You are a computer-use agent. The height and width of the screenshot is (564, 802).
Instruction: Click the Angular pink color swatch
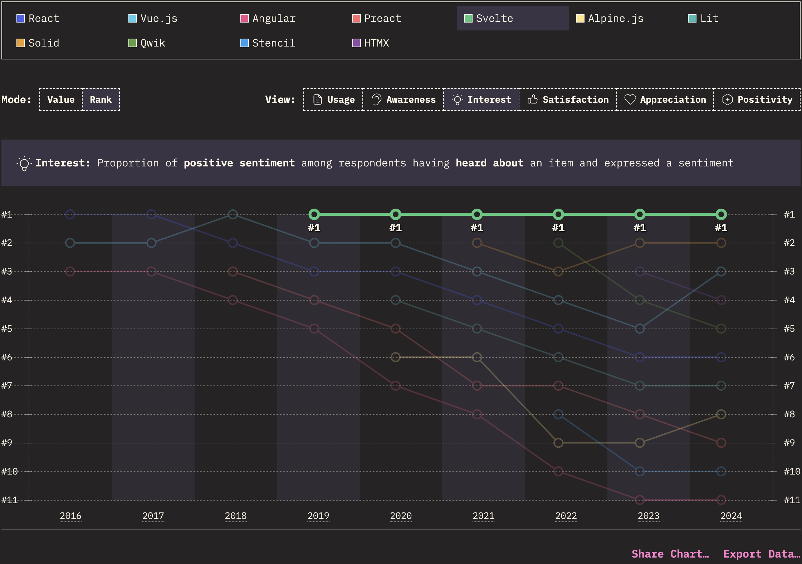pyautogui.click(x=245, y=18)
